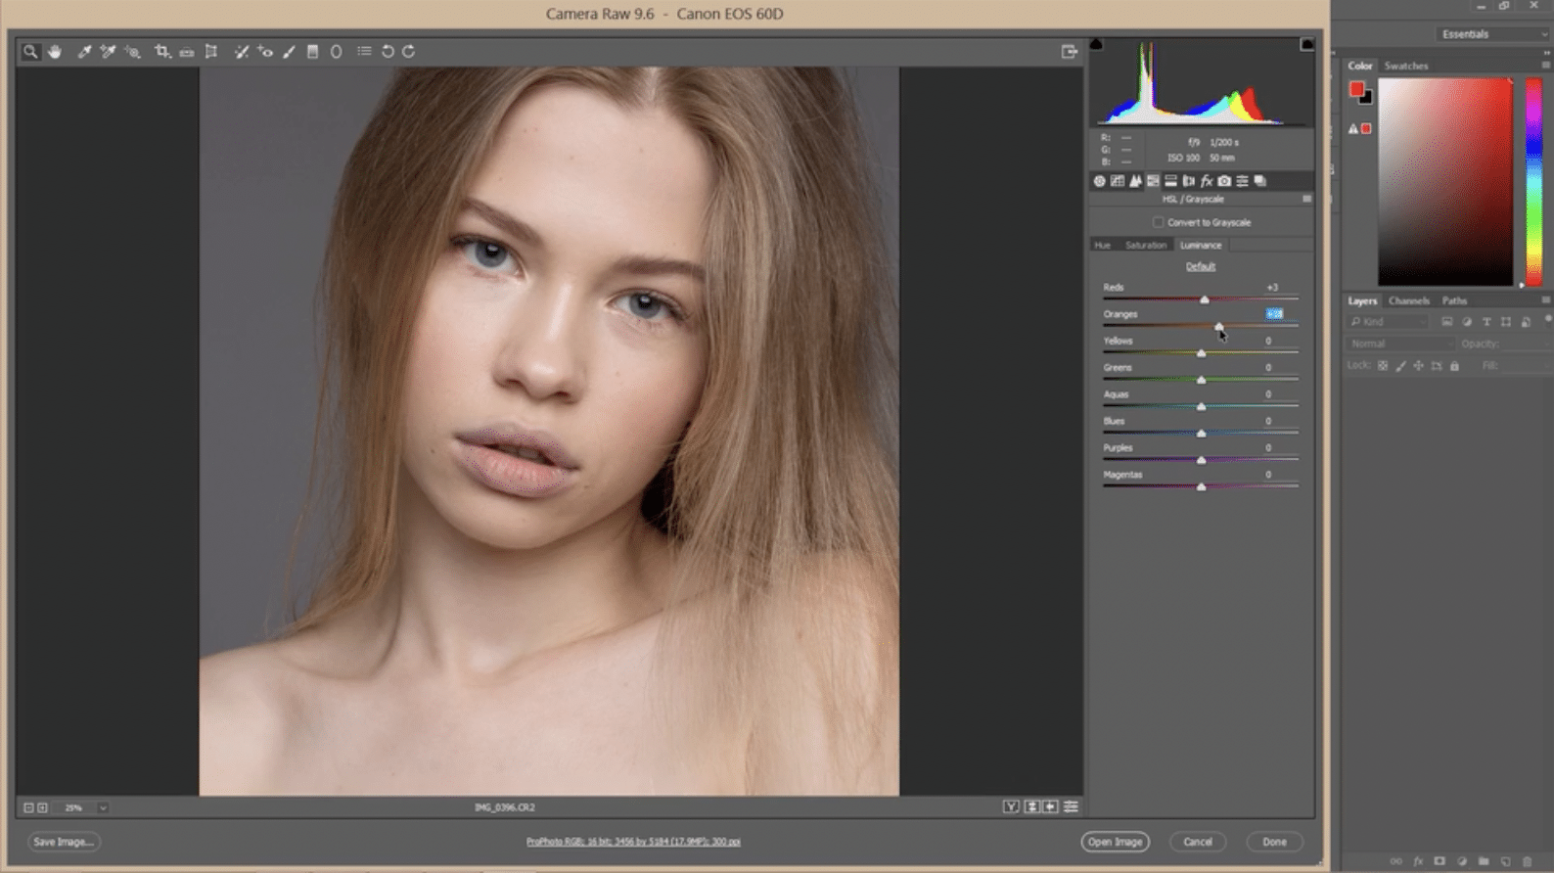Swap before and after settings button

[1031, 806]
